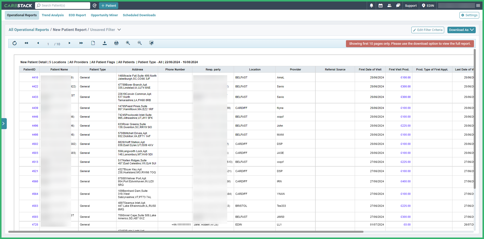Open patient ID 4496
Viewport: 484px width, 239px height.
[x=35, y=126]
